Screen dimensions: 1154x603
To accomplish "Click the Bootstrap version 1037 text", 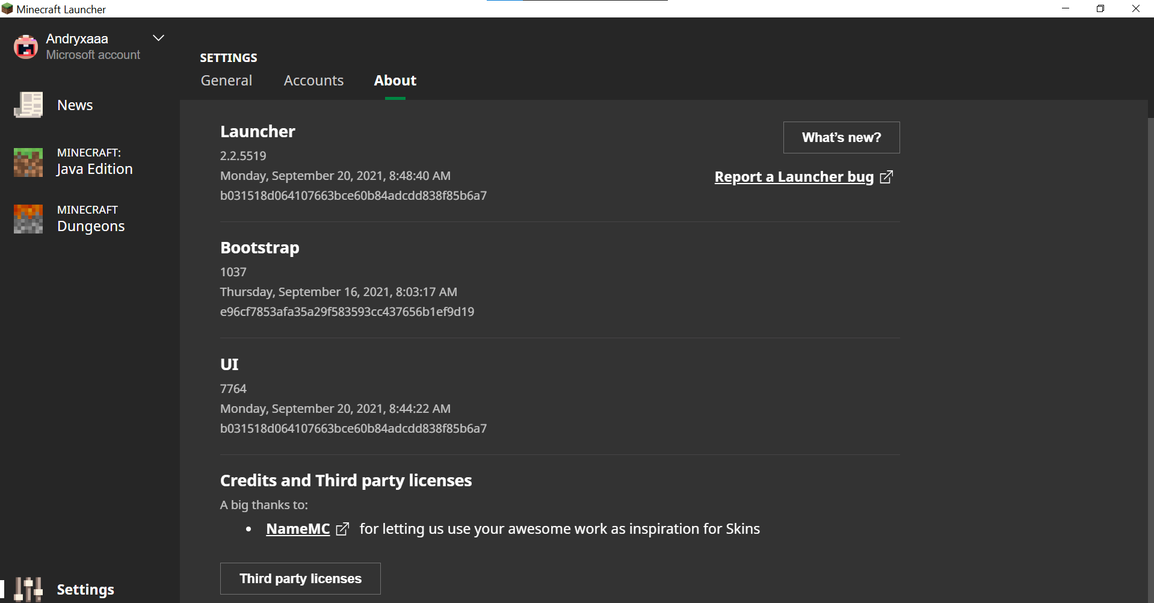I will click(x=233, y=272).
